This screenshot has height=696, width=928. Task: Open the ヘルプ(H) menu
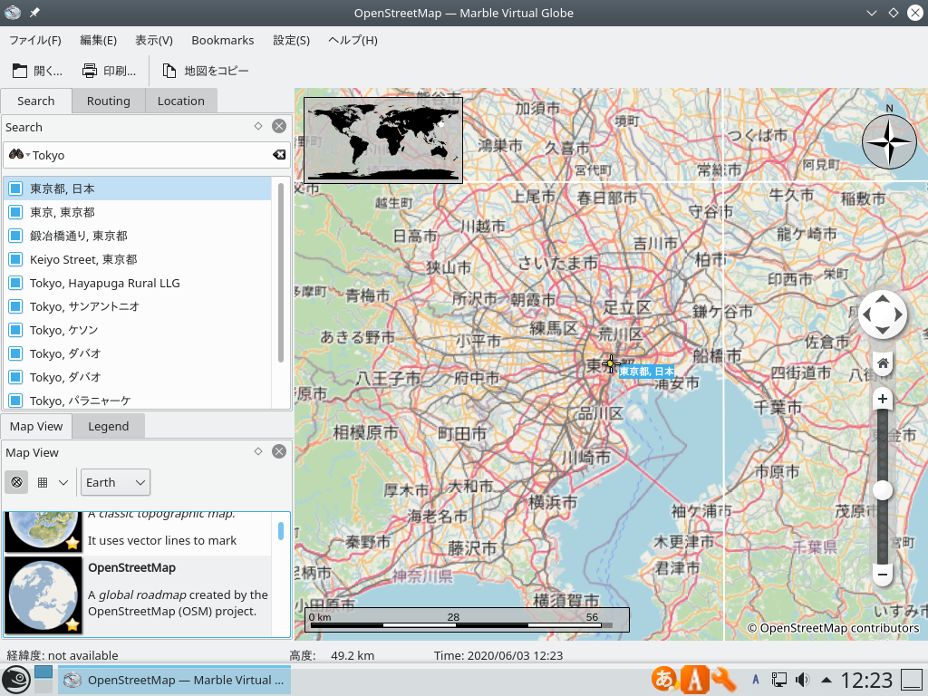click(353, 40)
